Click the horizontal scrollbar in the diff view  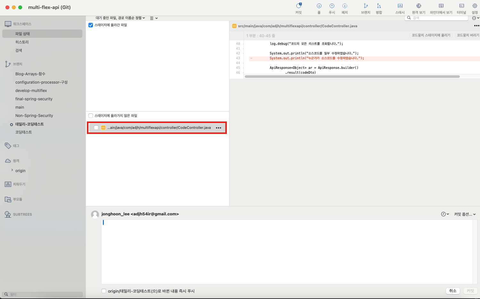click(x=352, y=77)
